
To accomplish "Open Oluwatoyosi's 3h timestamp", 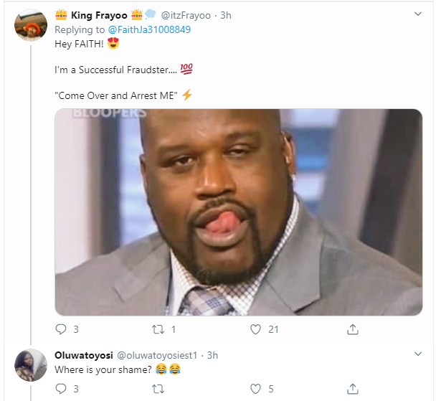I will coord(212,354).
